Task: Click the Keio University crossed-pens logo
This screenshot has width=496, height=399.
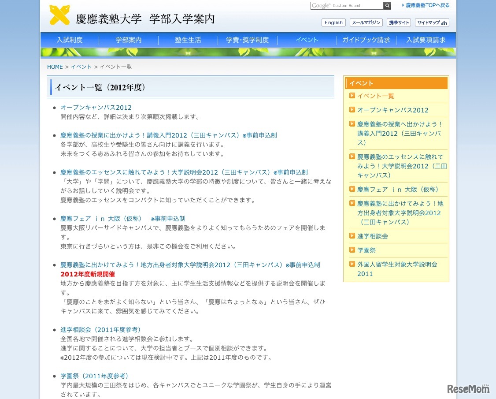Action: click(59, 15)
